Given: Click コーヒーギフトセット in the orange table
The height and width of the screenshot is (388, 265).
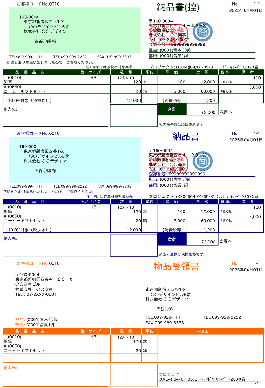Looking at the screenshot, I should pos(24,351).
